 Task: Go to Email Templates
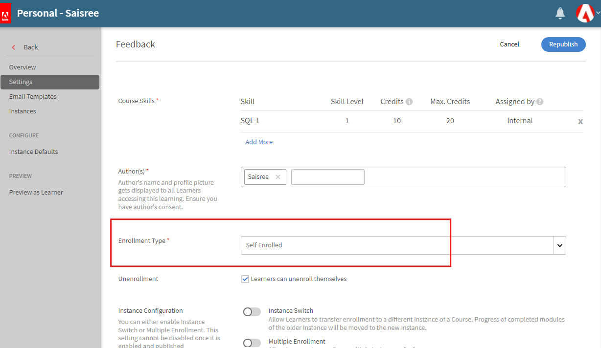click(x=33, y=96)
